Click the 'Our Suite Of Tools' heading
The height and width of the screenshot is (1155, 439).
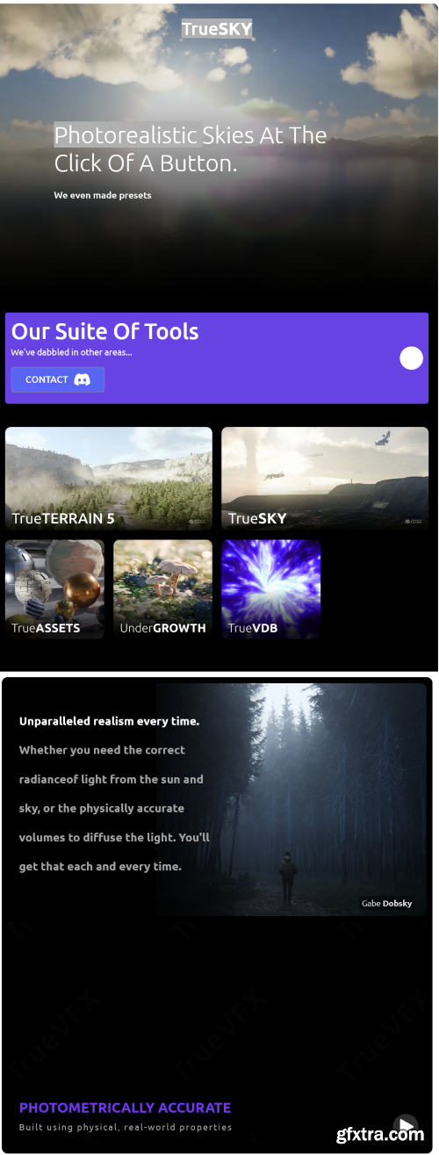click(x=104, y=331)
